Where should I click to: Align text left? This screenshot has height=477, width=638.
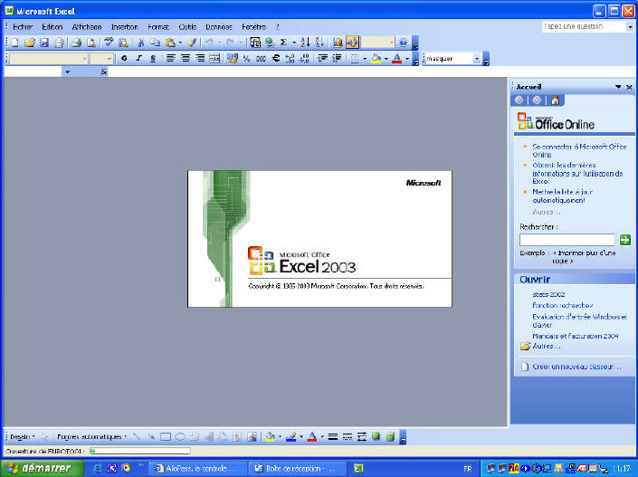tap(170, 59)
